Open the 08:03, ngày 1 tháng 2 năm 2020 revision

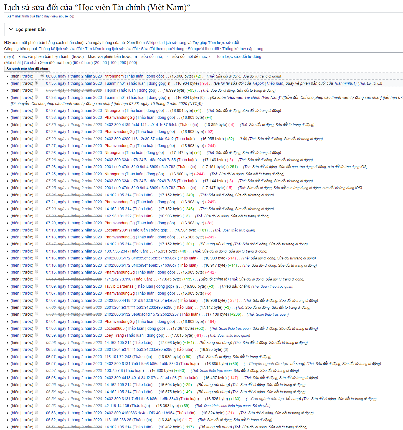click(74, 76)
